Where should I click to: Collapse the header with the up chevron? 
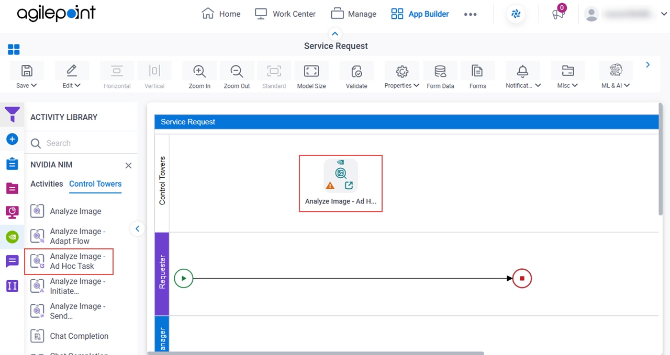coord(336,33)
